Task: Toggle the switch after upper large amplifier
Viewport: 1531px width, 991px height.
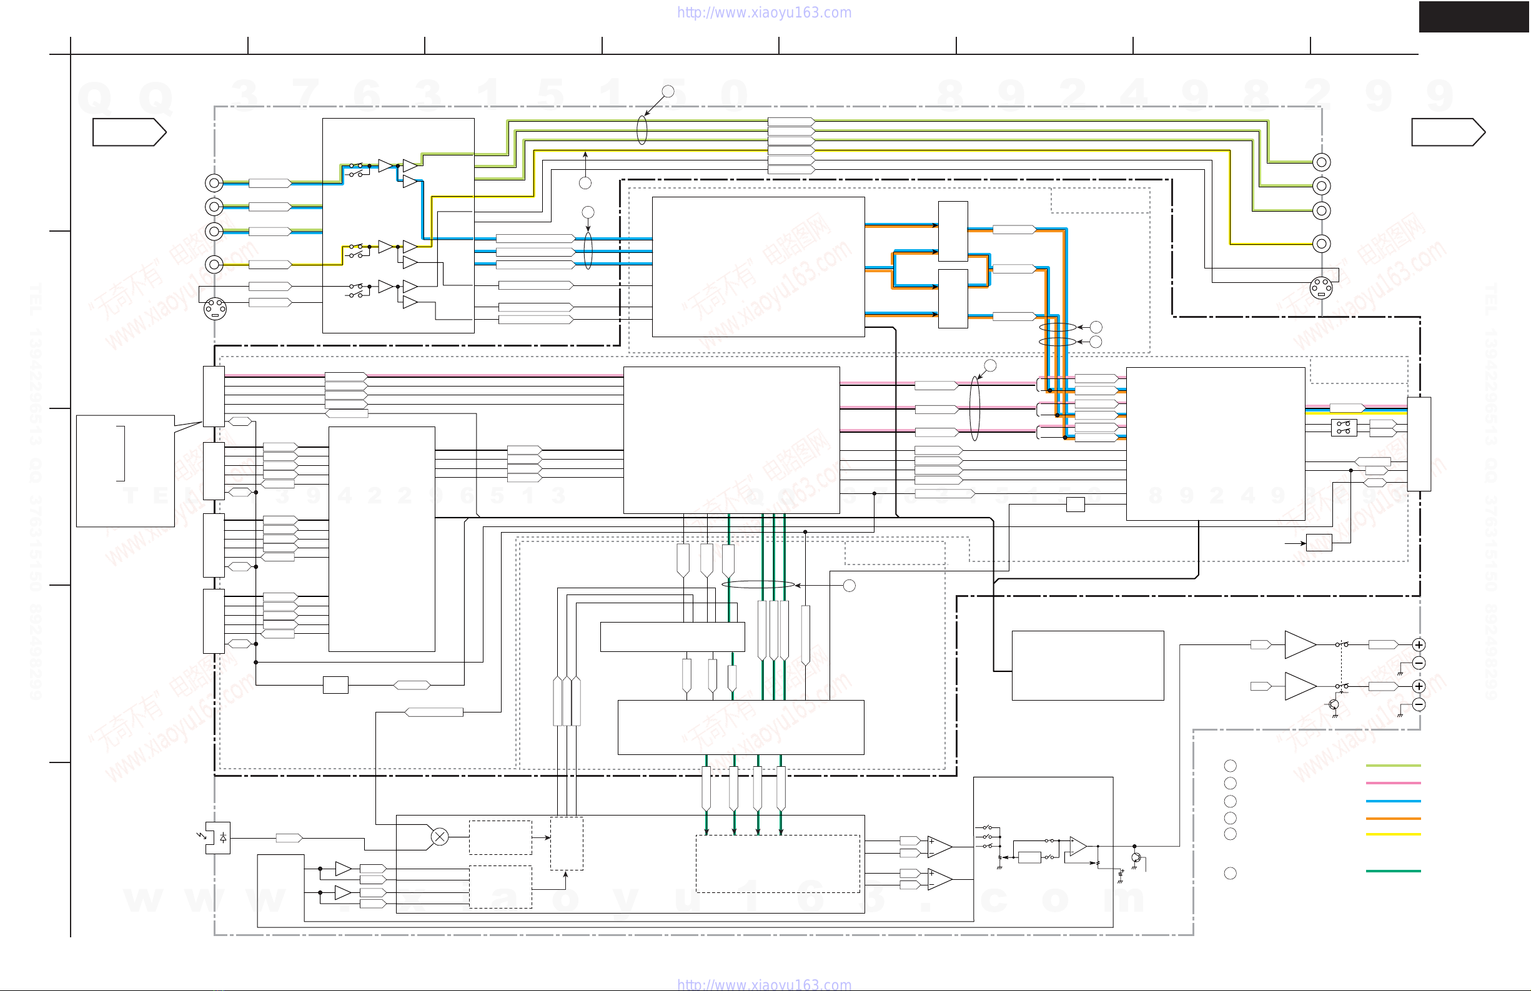Action: tap(1341, 644)
